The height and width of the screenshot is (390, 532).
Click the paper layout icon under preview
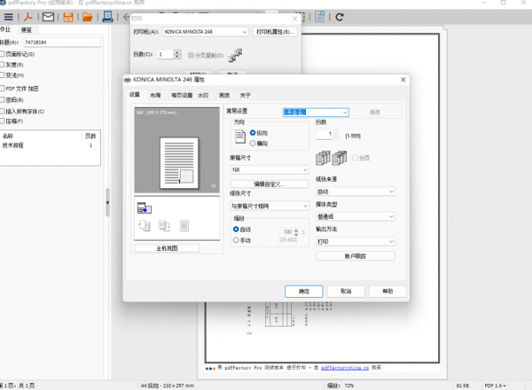[x=145, y=207]
